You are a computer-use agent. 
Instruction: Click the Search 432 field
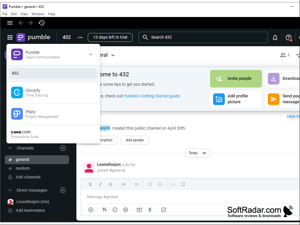(x=203, y=37)
